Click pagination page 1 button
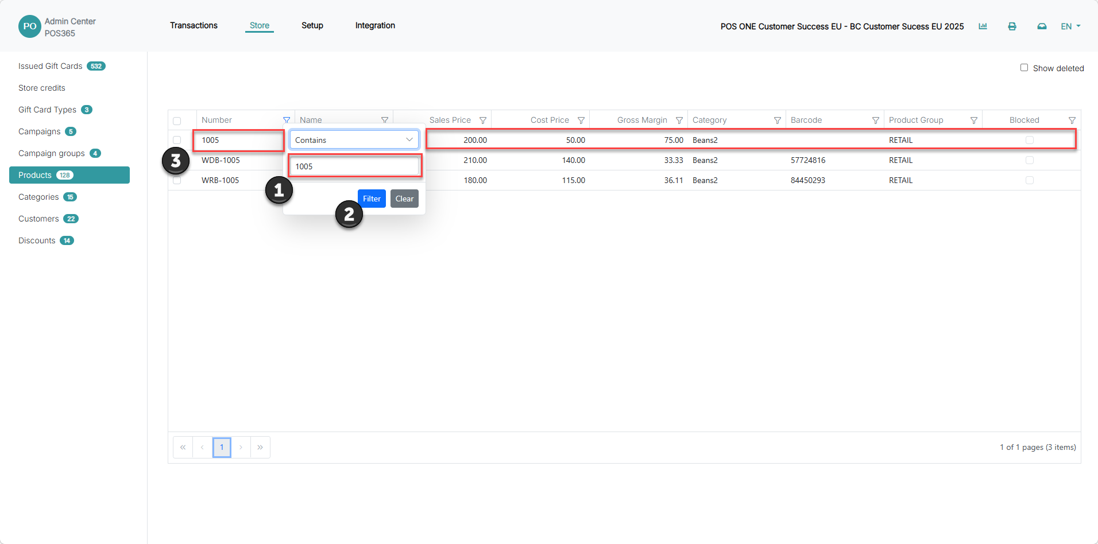1098x544 pixels. click(x=222, y=447)
